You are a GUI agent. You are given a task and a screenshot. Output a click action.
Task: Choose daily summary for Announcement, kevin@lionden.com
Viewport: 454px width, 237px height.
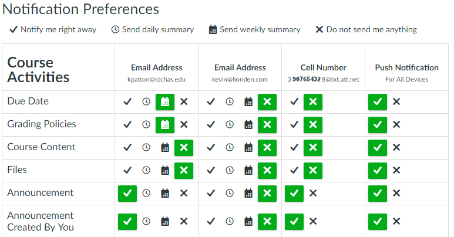[230, 193]
